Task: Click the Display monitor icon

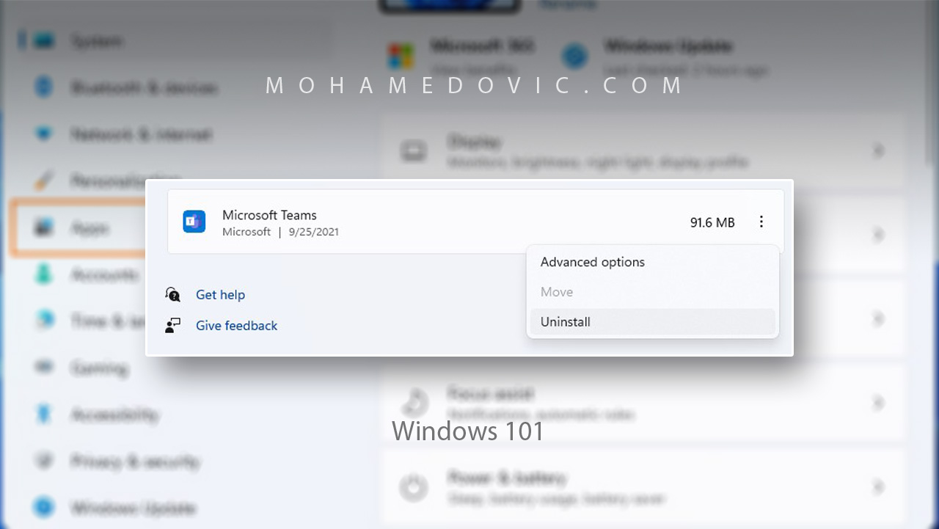Action: [x=414, y=151]
